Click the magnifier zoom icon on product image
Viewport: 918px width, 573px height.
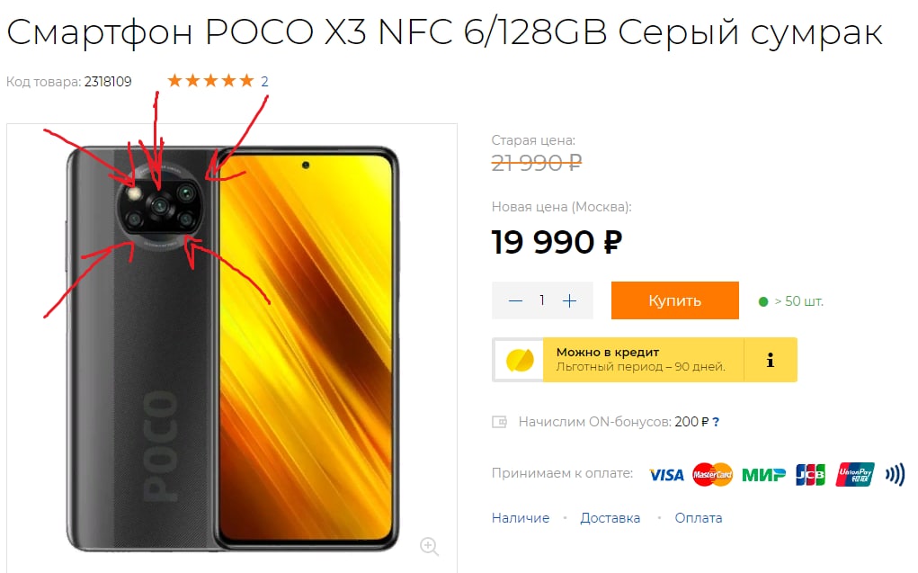pos(429,546)
